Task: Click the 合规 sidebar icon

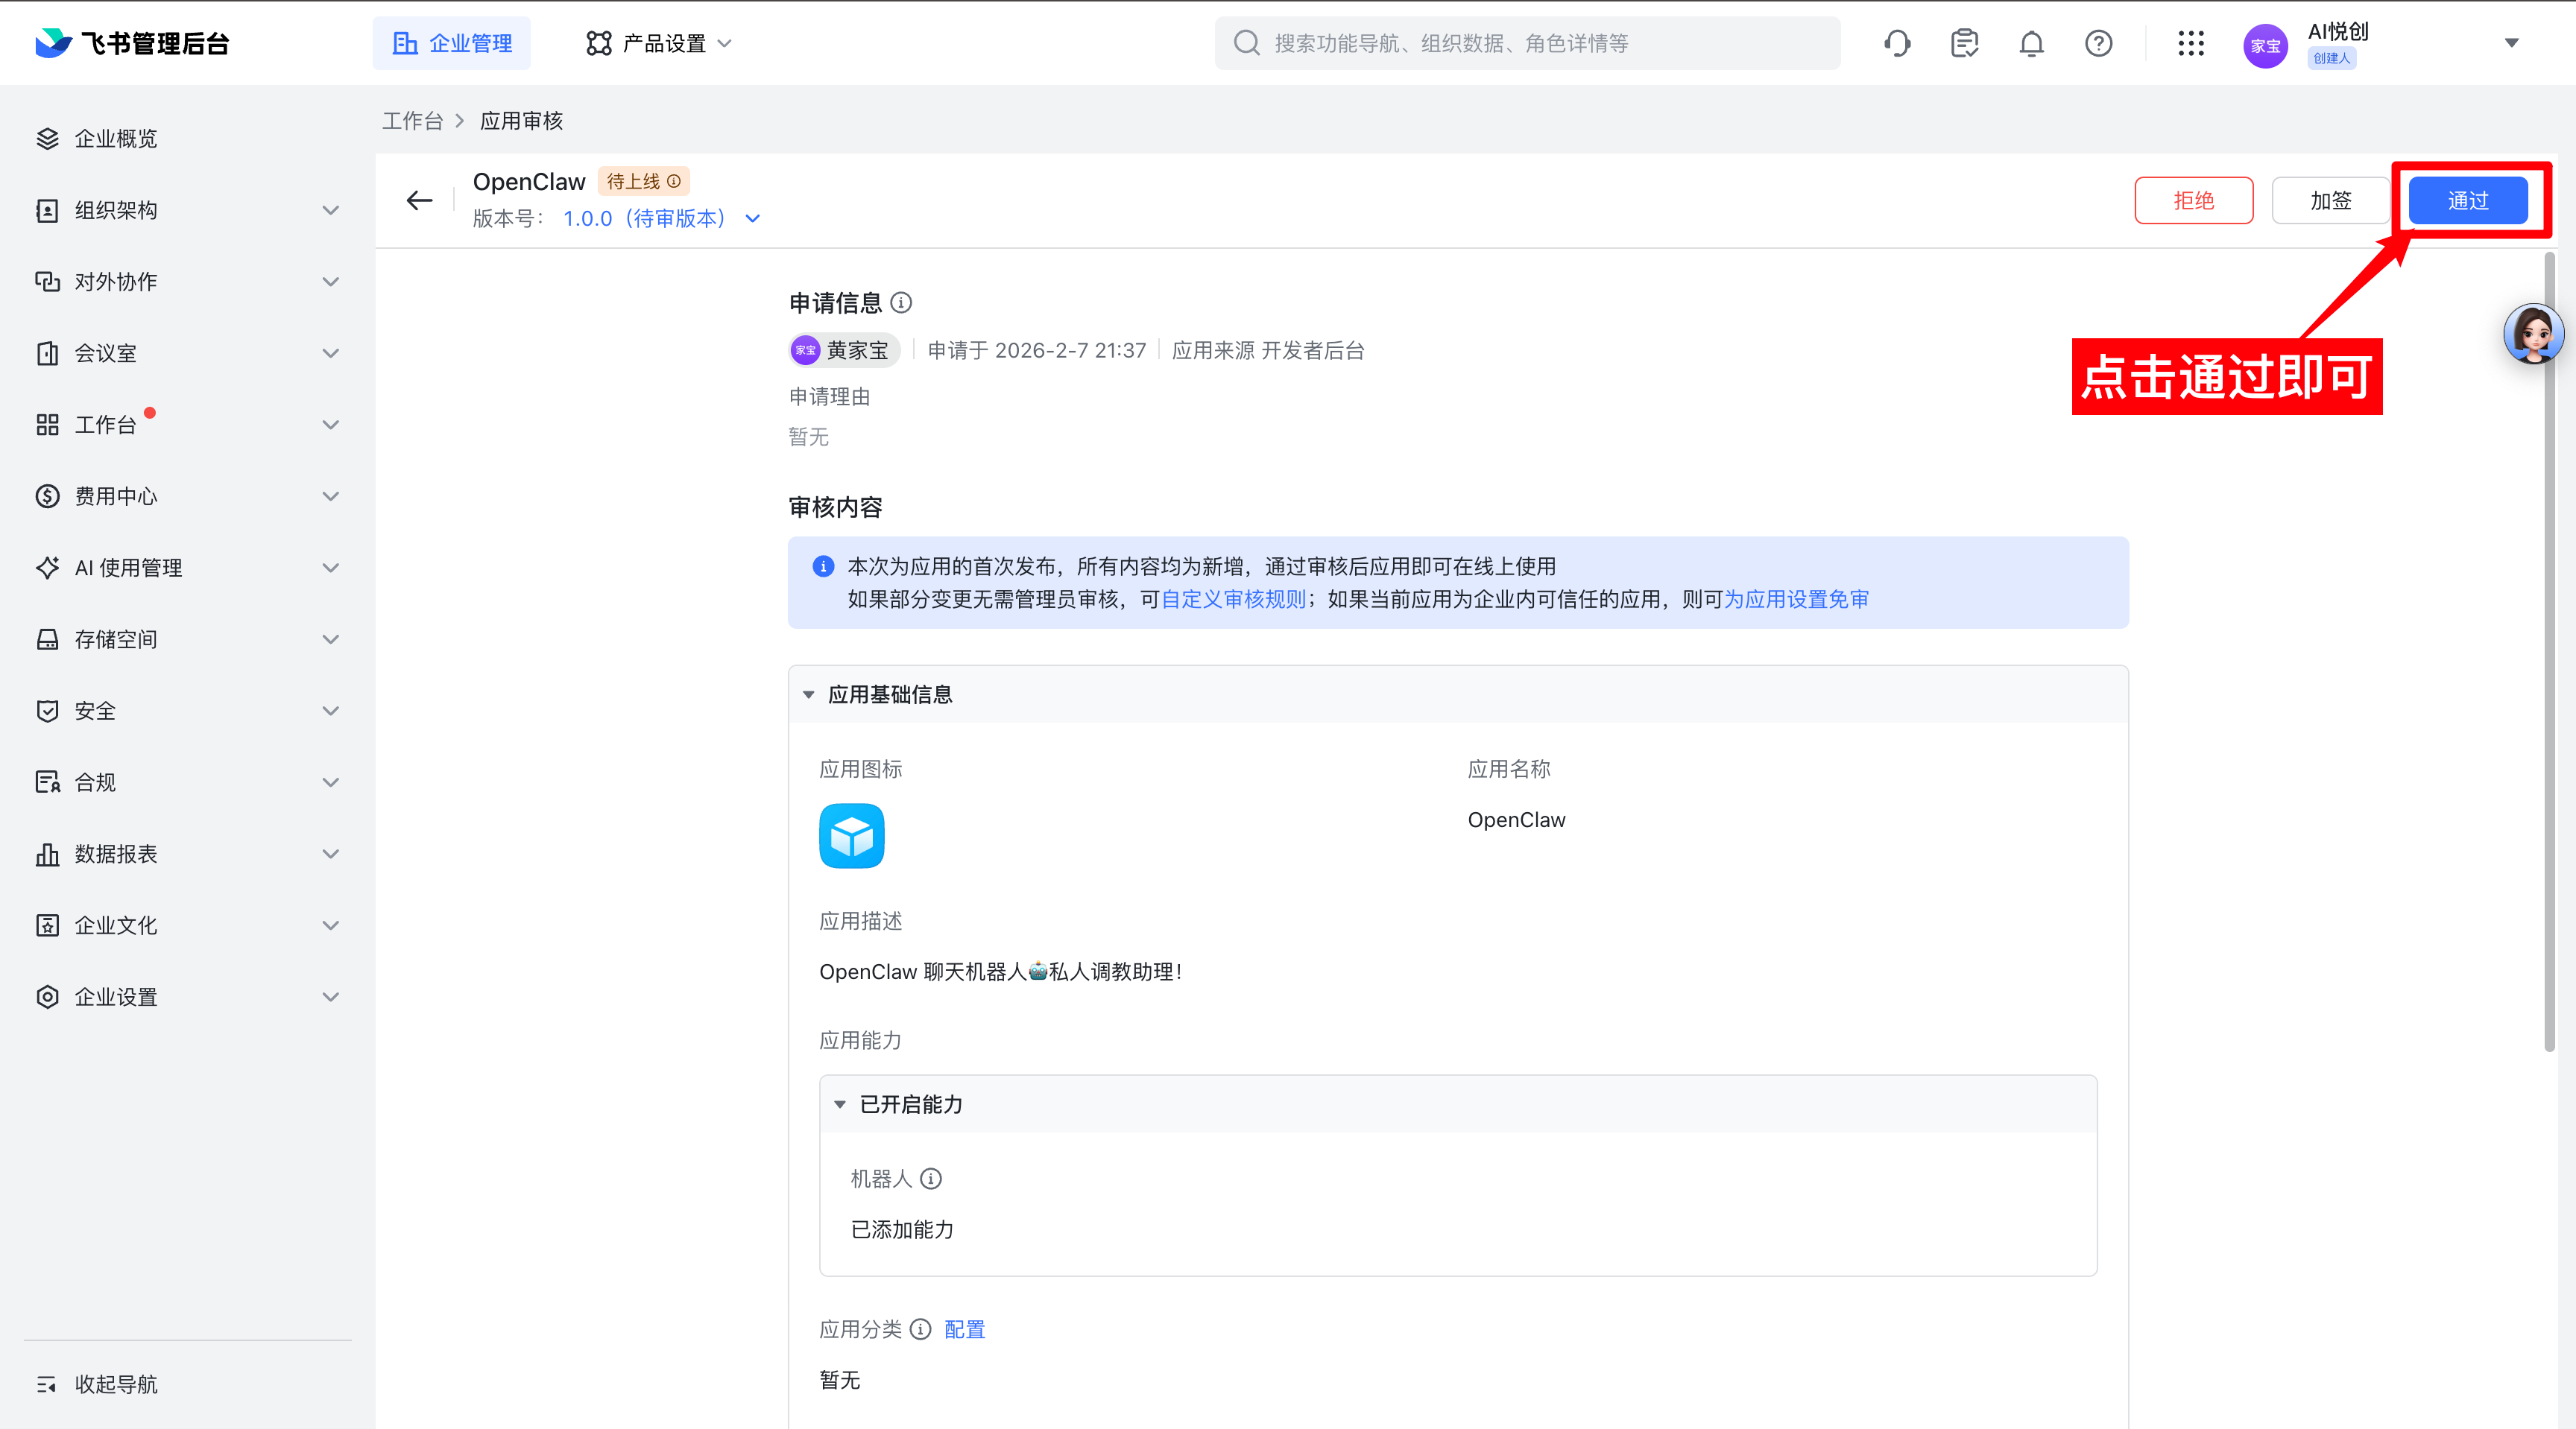Action: coord(47,782)
